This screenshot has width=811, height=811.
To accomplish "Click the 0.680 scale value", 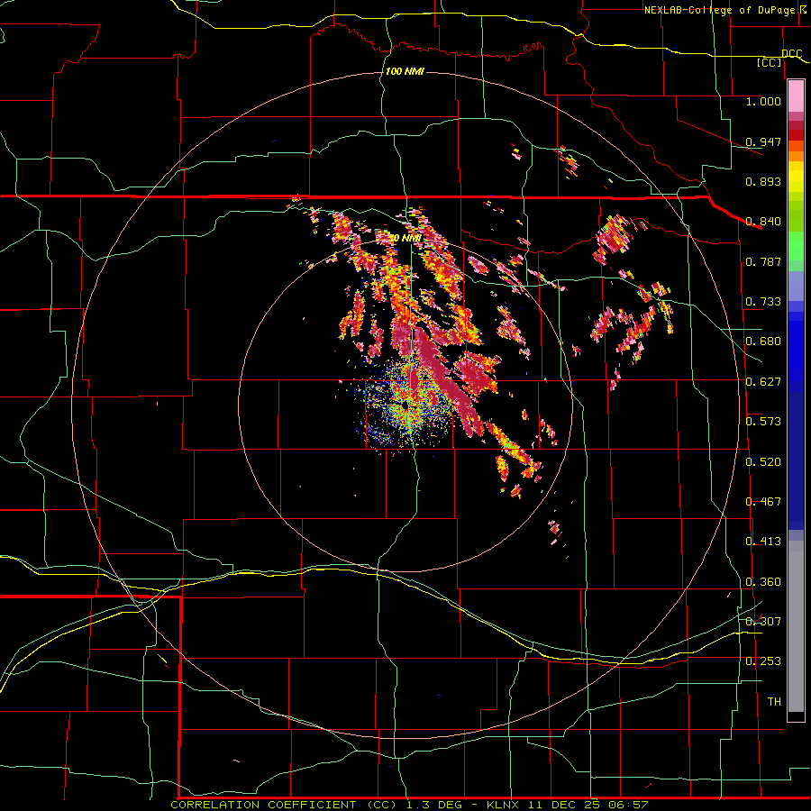I will [x=763, y=341].
